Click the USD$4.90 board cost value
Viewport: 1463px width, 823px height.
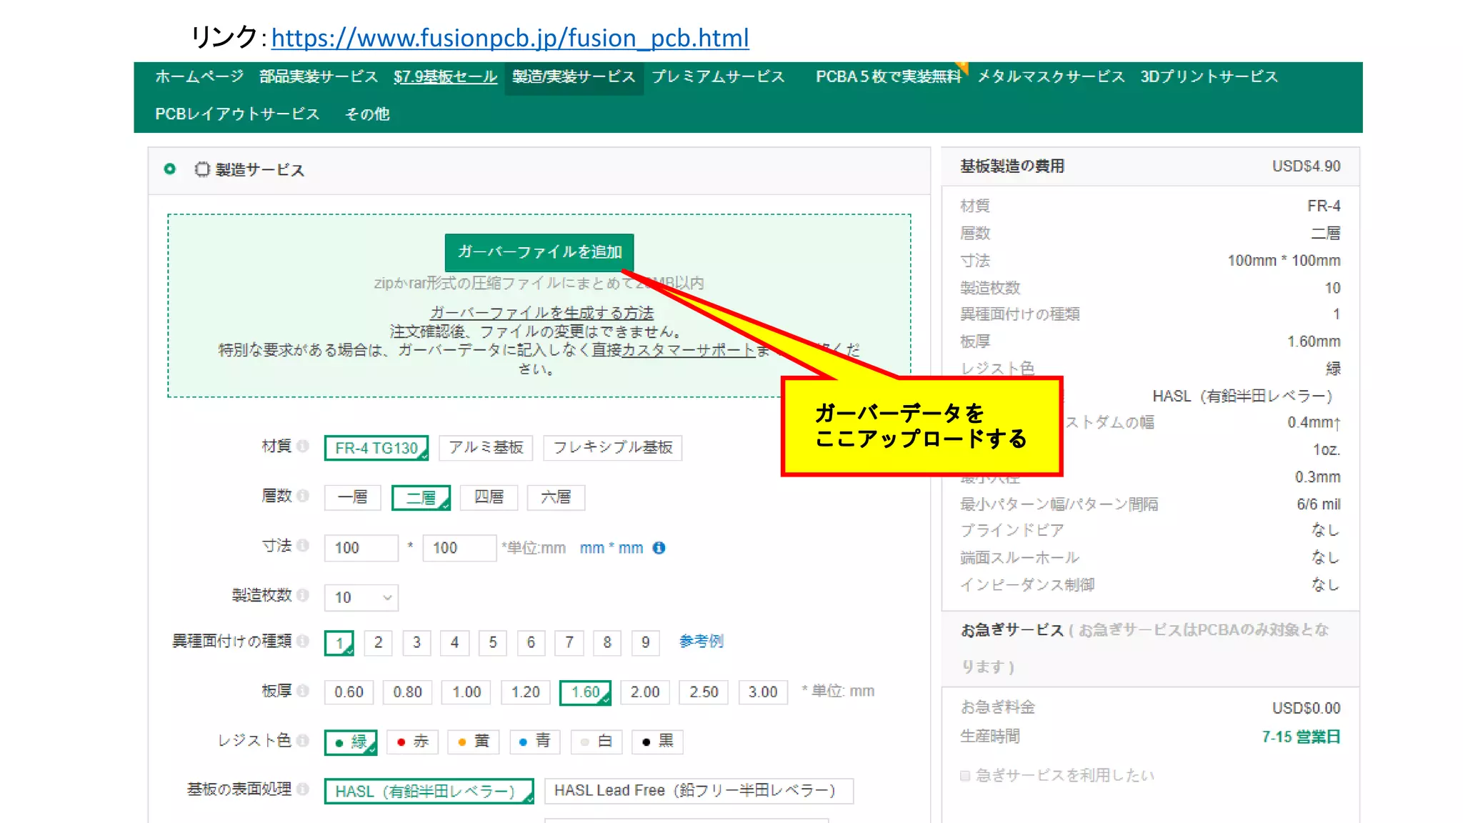pyautogui.click(x=1306, y=166)
